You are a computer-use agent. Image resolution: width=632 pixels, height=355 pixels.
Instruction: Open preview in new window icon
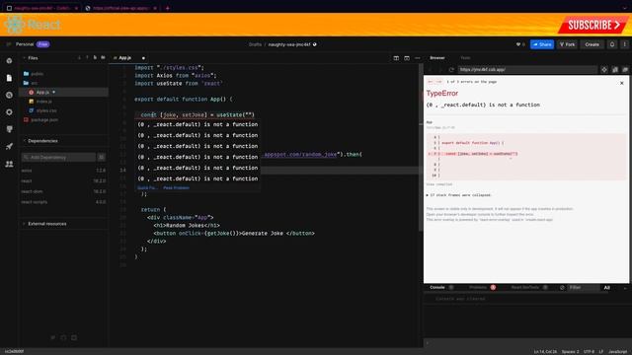point(625,70)
